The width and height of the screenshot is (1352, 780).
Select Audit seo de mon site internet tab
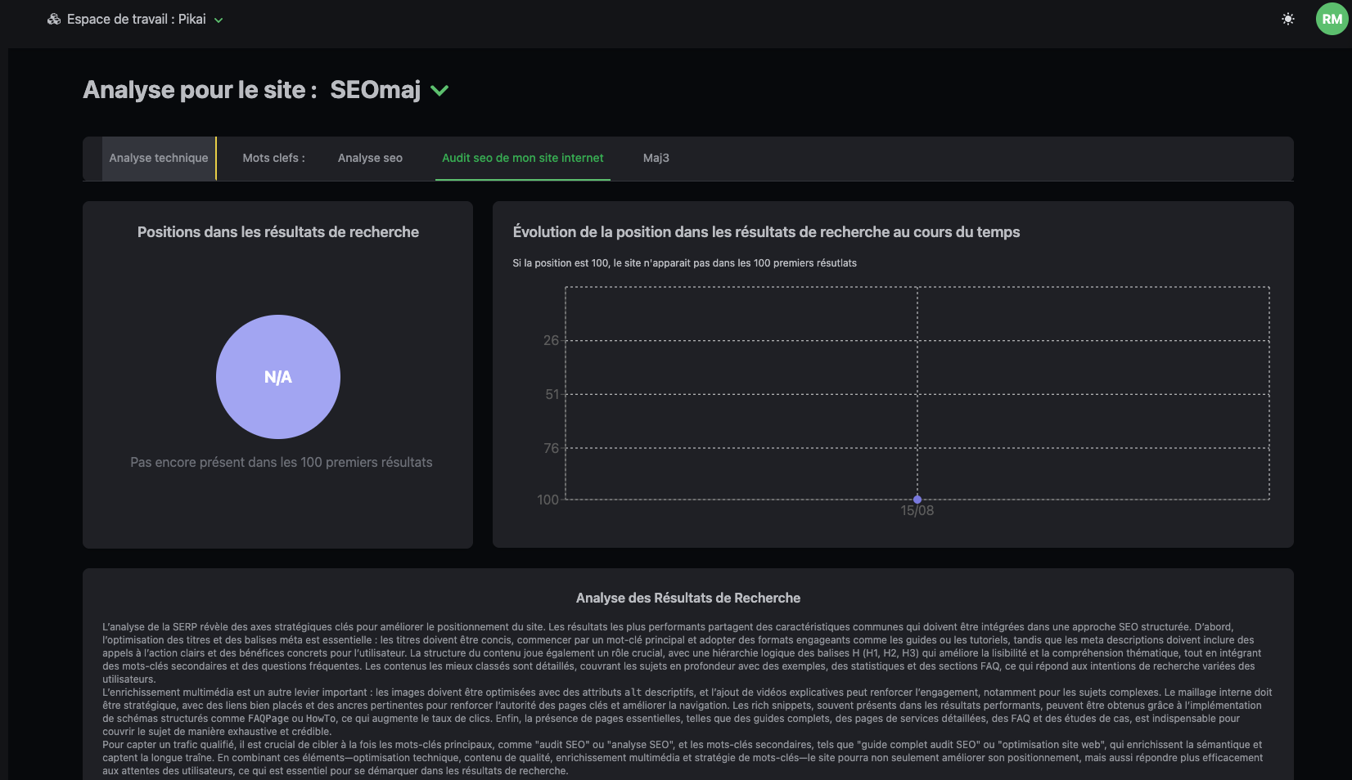[x=523, y=158]
